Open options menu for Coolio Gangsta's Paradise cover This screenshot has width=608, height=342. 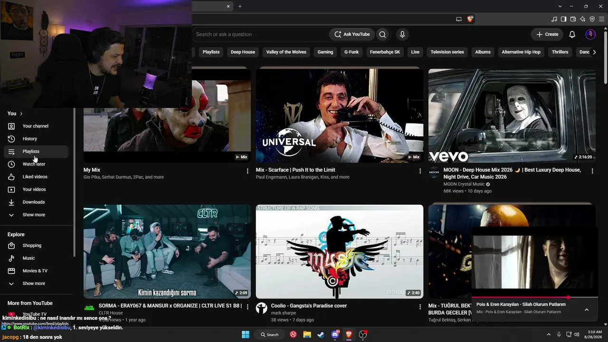pos(420,307)
